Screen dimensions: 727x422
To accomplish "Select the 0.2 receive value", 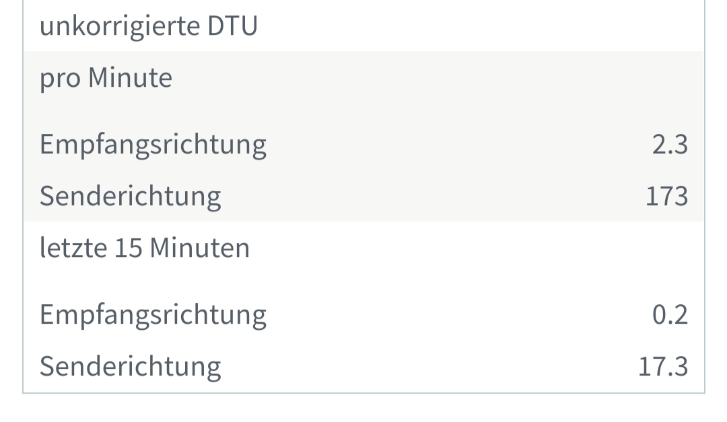I will coord(670,314).
